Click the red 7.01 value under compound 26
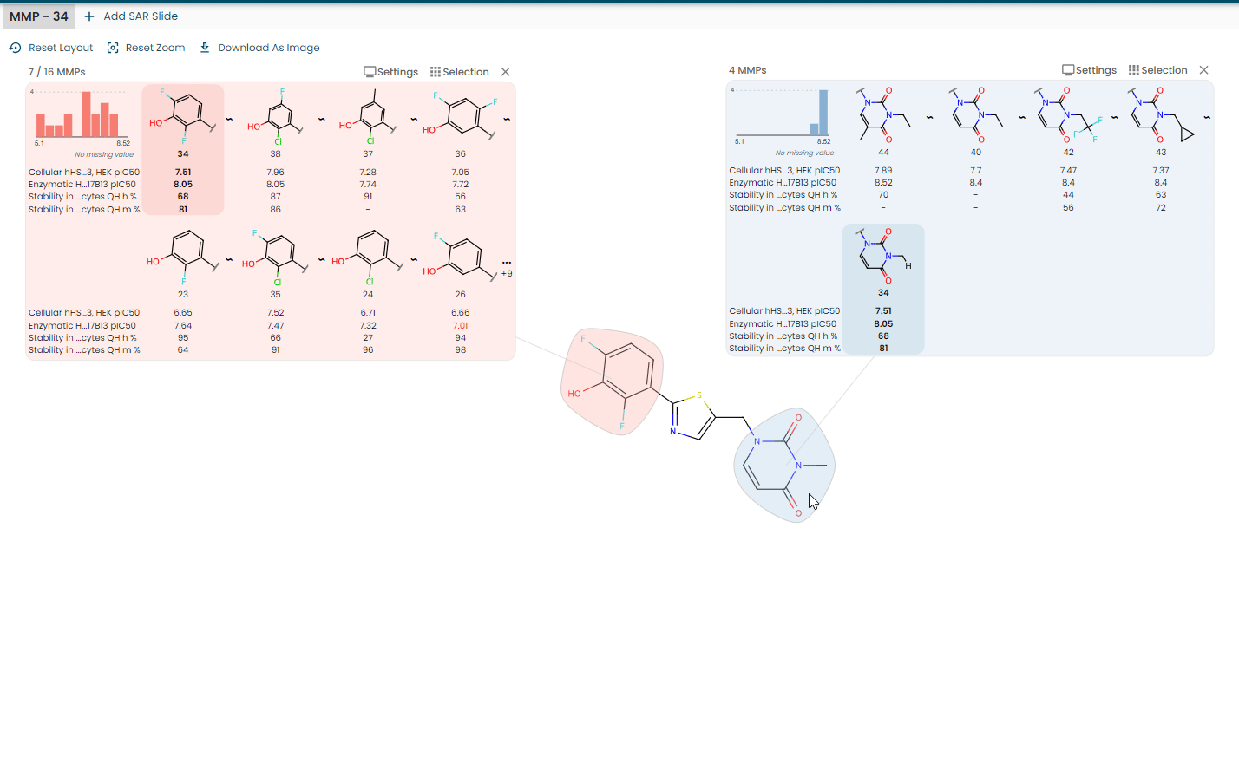Screen dimensions: 1239x763 [460, 326]
